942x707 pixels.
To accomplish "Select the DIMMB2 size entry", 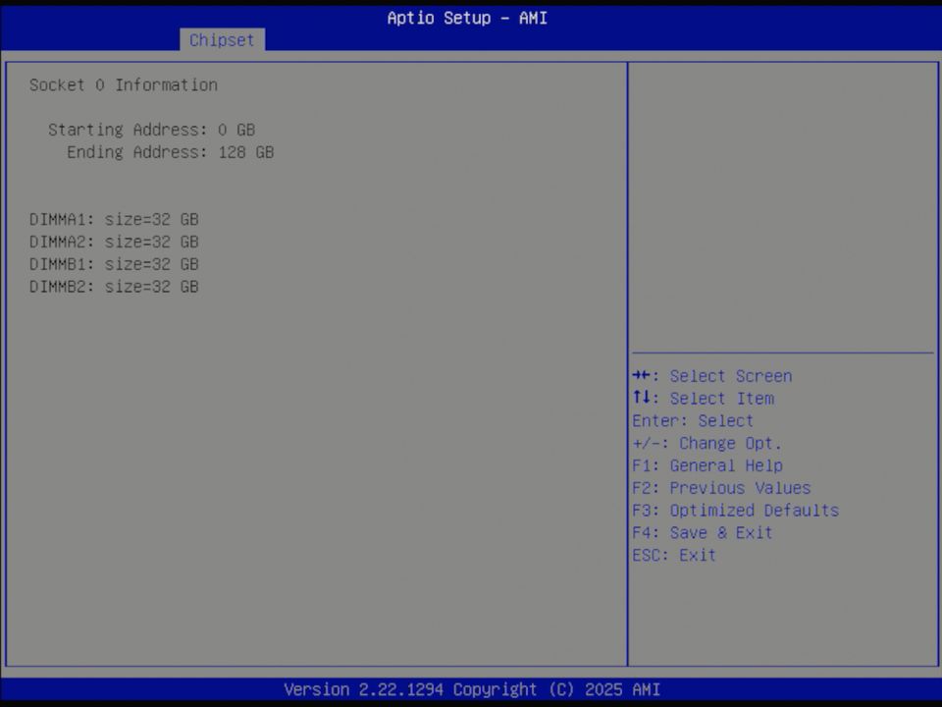I will pyautogui.click(x=114, y=287).
